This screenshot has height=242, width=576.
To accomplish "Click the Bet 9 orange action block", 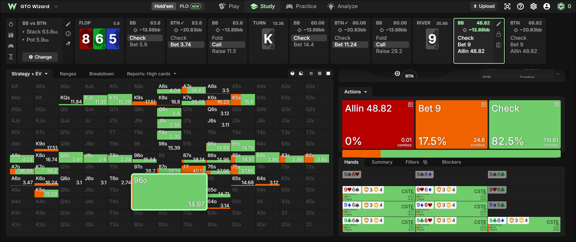I will pyautogui.click(x=451, y=124).
